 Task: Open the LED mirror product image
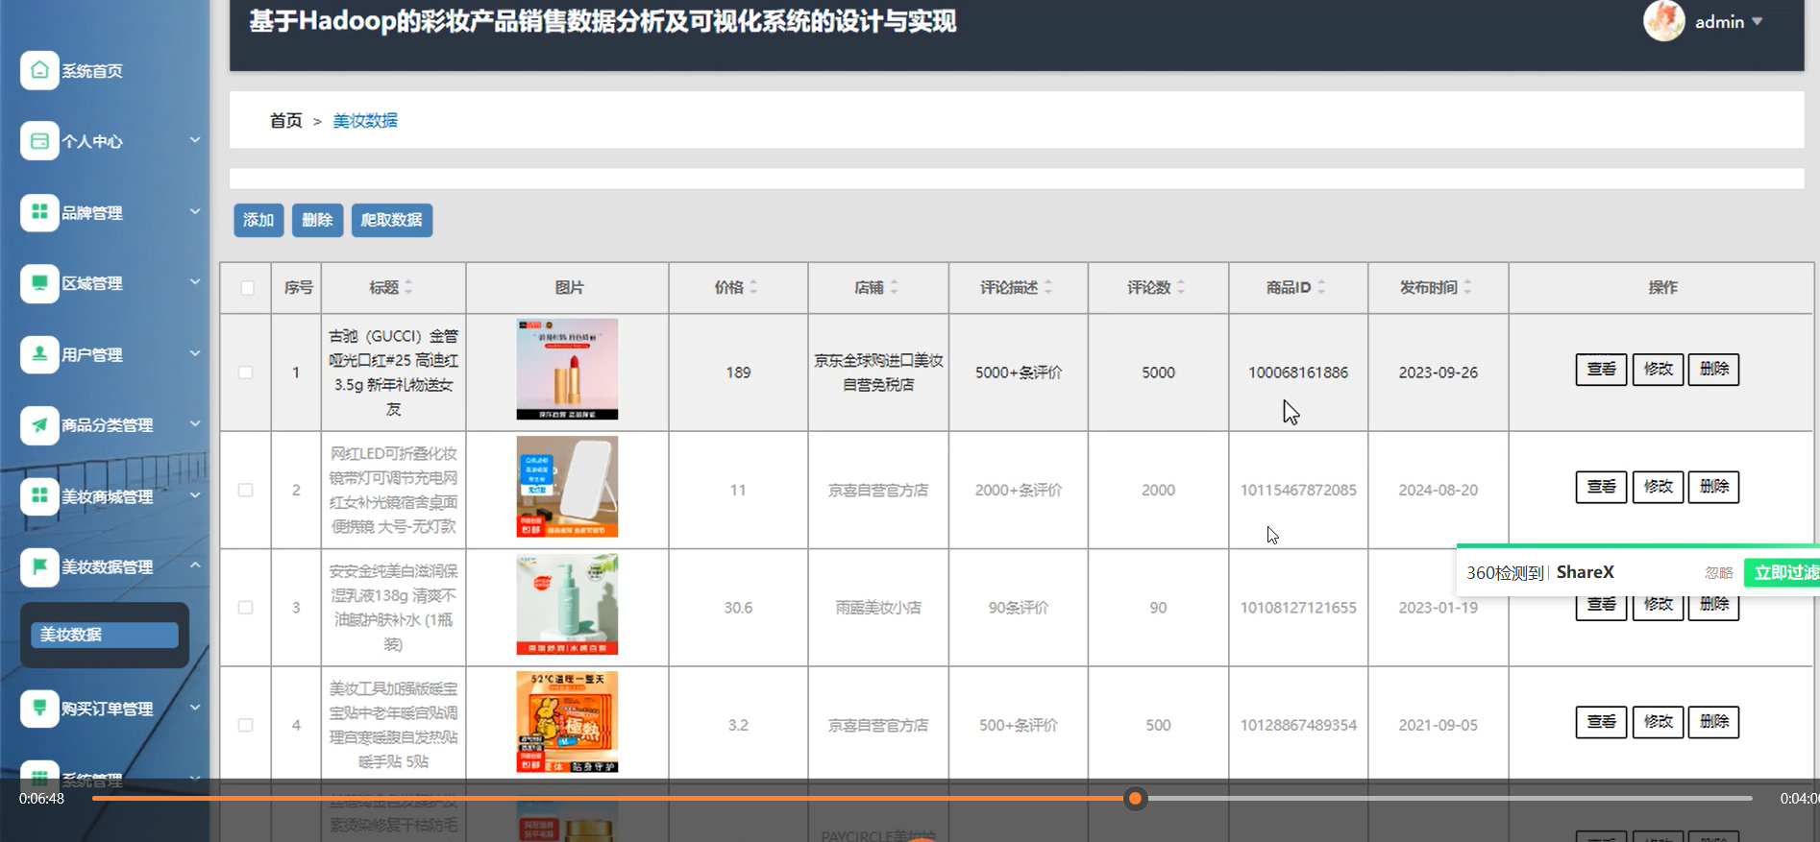[x=567, y=487]
